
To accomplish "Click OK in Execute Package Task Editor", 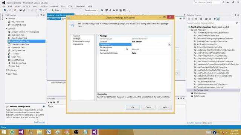I will click(133, 107).
